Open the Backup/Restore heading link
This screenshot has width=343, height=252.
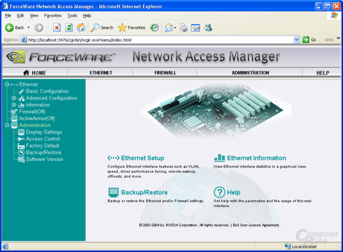(x=144, y=193)
